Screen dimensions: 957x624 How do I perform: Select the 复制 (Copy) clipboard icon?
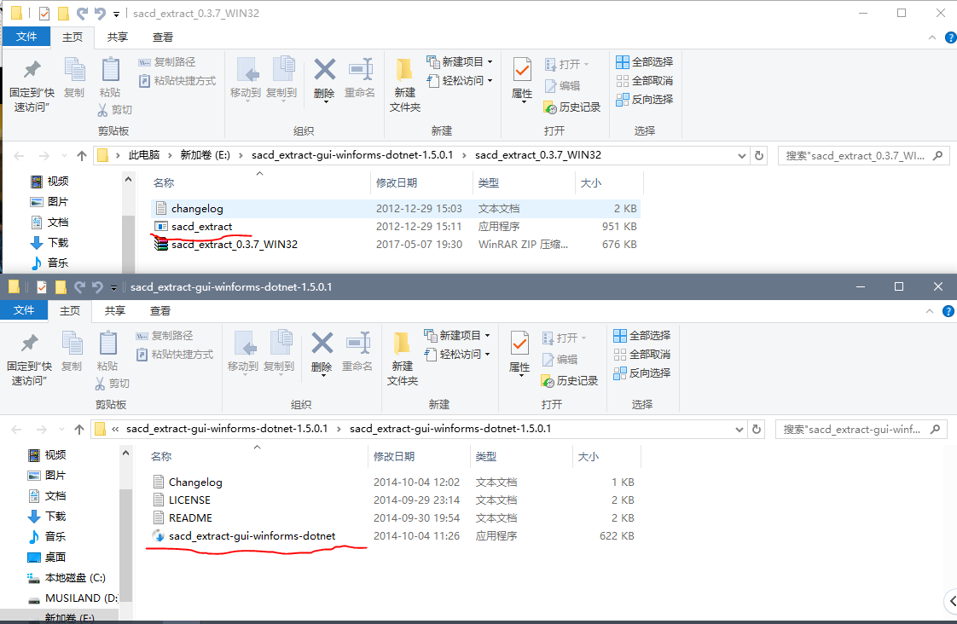(x=74, y=78)
